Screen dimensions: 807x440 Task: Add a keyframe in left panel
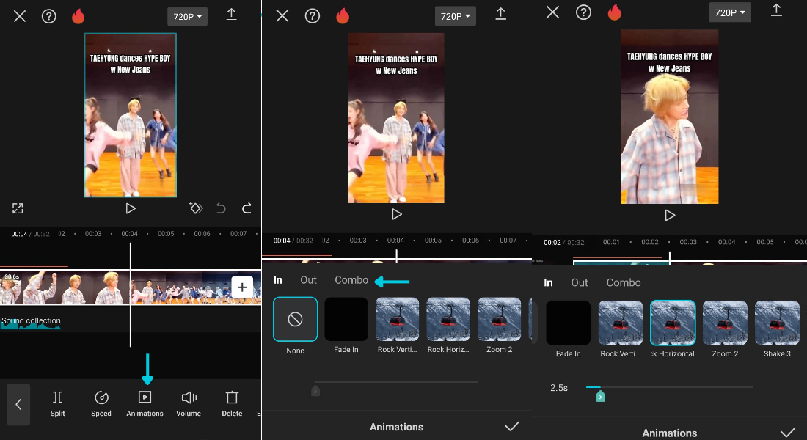pyautogui.click(x=196, y=208)
